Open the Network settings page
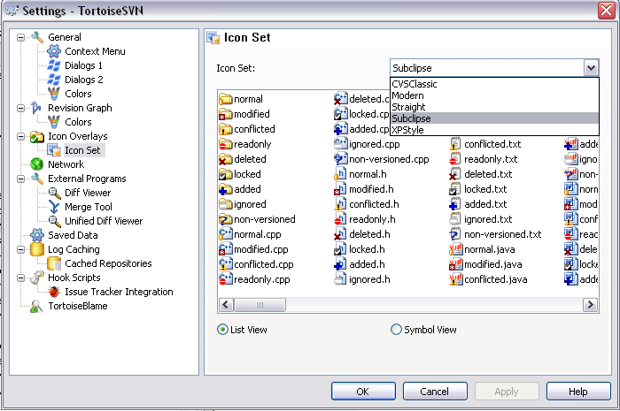Viewport: 620px width, 411px height. 66,164
